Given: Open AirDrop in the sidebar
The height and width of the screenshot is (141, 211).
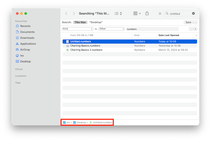Looking at the screenshot, I should pos(25,50).
